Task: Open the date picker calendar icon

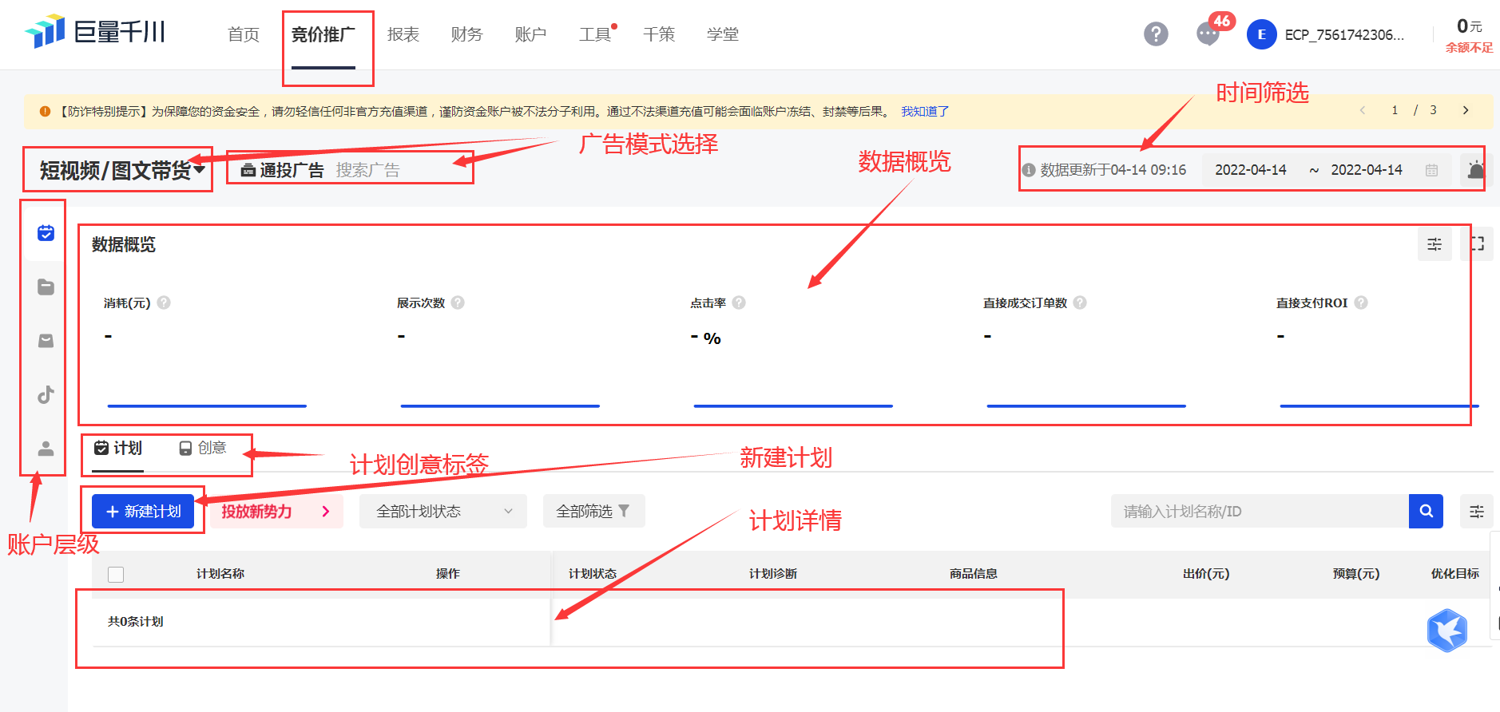Action: tap(1431, 170)
